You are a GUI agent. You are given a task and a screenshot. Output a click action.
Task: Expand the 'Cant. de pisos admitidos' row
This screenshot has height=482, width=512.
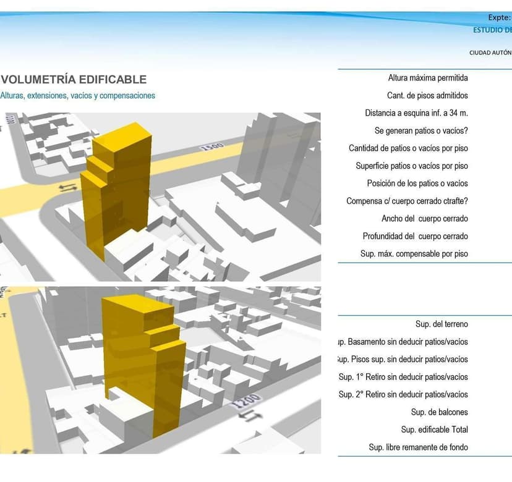coord(427,95)
